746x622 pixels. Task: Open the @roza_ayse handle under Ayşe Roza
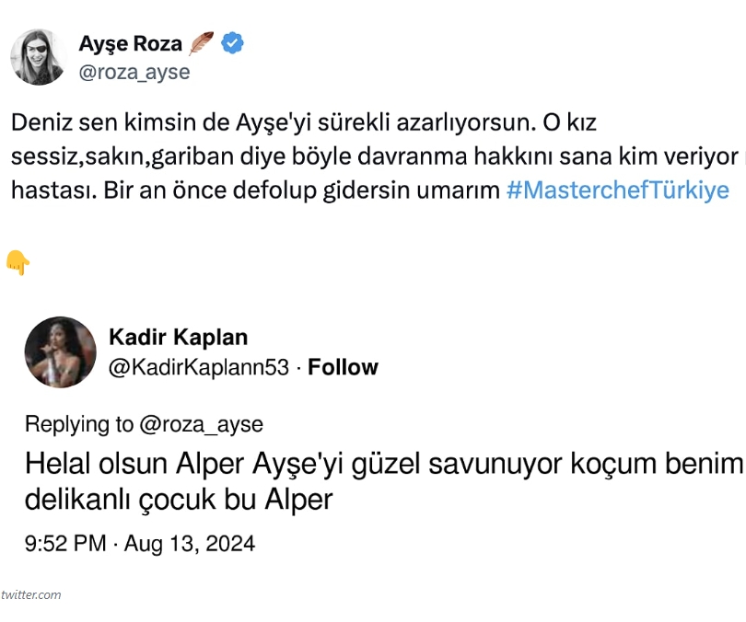(x=134, y=72)
